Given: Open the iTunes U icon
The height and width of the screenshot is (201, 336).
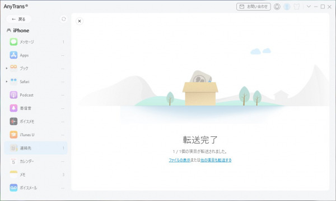Looking at the screenshot, I should coord(13,135).
